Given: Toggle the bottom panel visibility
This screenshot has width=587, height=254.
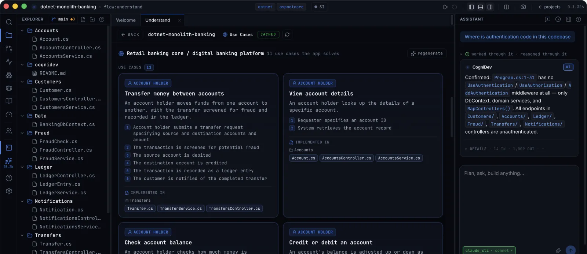Looking at the screenshot, I should click(480, 7).
